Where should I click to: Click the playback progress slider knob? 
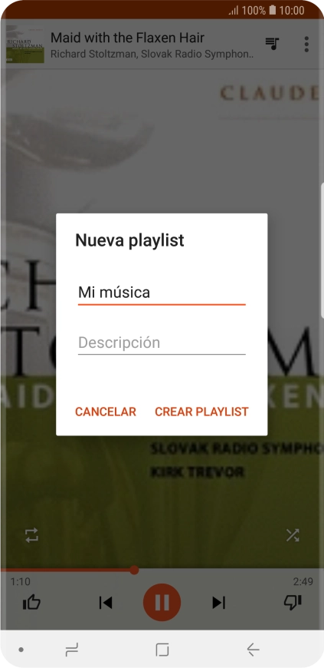[134, 570]
